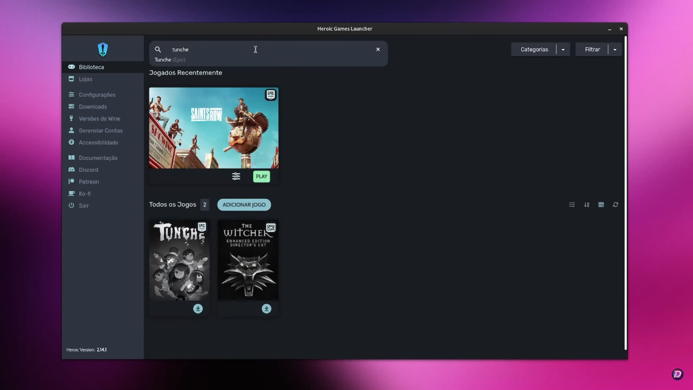
Task: Switch library to list view
Action: pyautogui.click(x=572, y=204)
